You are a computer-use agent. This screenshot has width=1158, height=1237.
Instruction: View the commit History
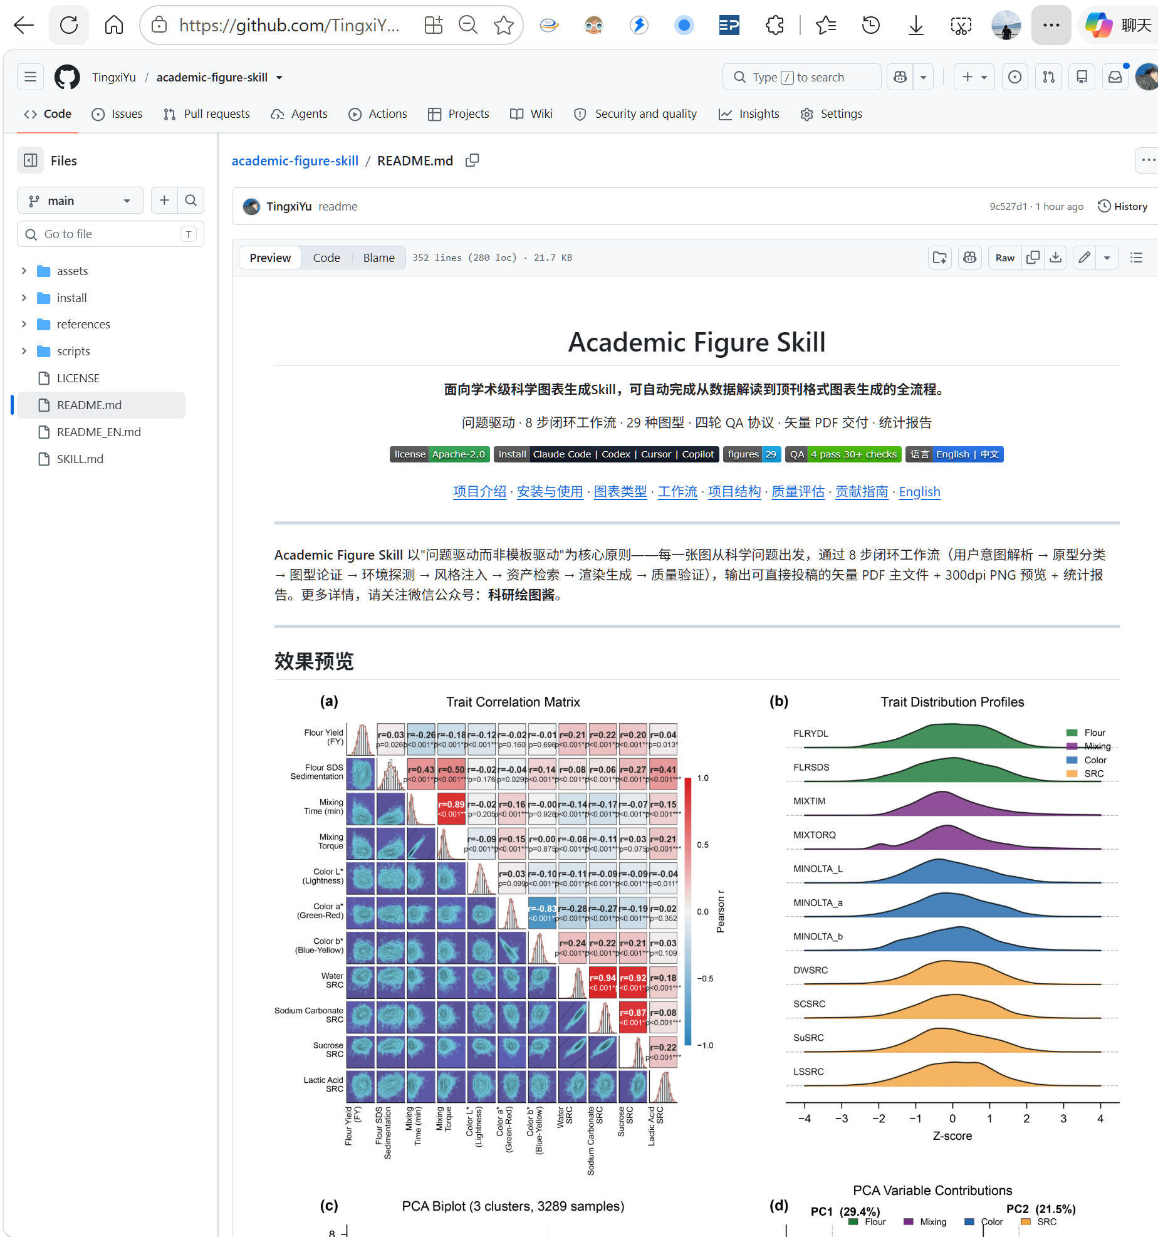coord(1123,206)
